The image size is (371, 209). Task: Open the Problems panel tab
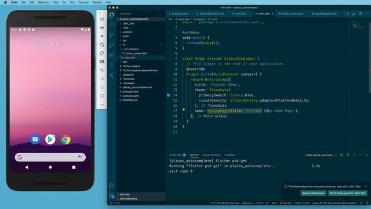[175, 155]
